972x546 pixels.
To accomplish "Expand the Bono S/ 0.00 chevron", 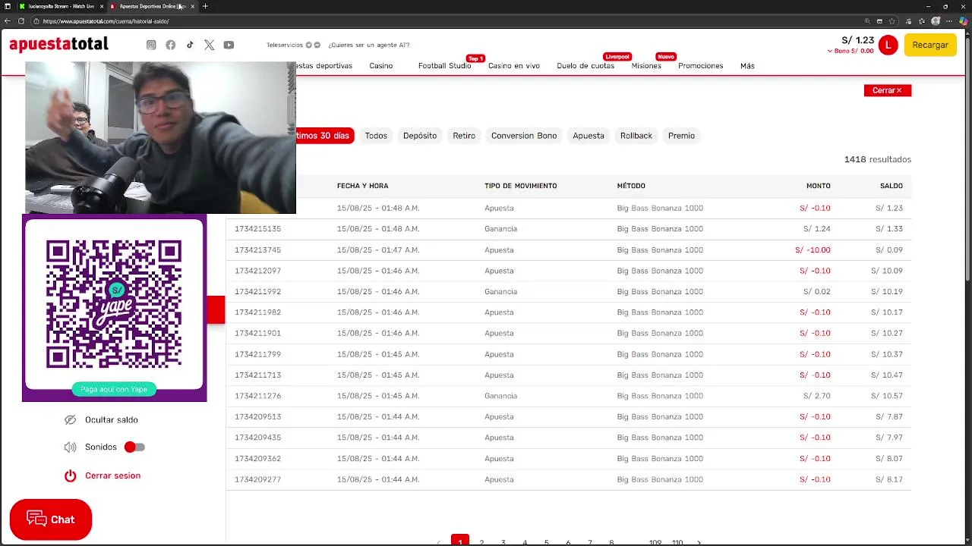I will coord(830,51).
